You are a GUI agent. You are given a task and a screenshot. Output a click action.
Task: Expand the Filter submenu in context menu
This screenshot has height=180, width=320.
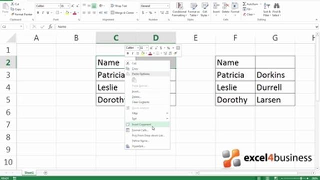point(147,113)
